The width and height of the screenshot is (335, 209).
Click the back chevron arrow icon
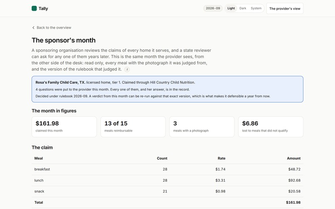[33, 27]
